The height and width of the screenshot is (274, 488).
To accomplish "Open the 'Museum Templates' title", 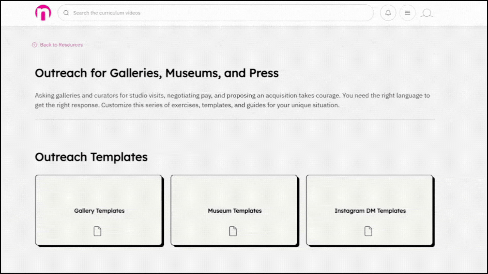I will coord(235,211).
